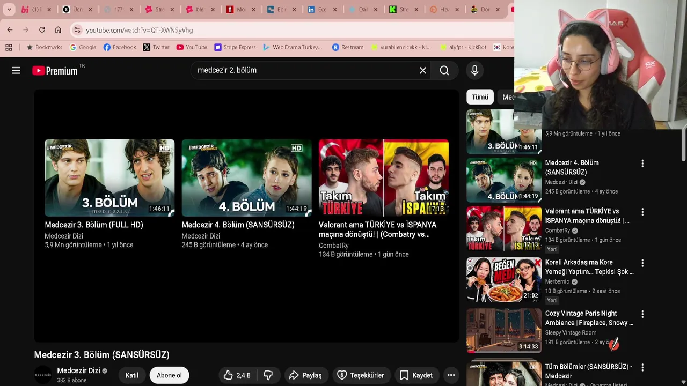The image size is (687, 386).
Task: Switch to the LinkedIn 'Ece' tab
Action: click(x=322, y=10)
